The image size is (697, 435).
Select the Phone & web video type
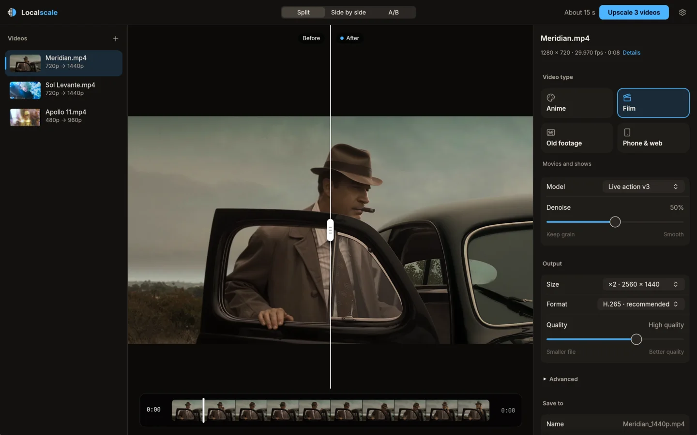tap(653, 138)
